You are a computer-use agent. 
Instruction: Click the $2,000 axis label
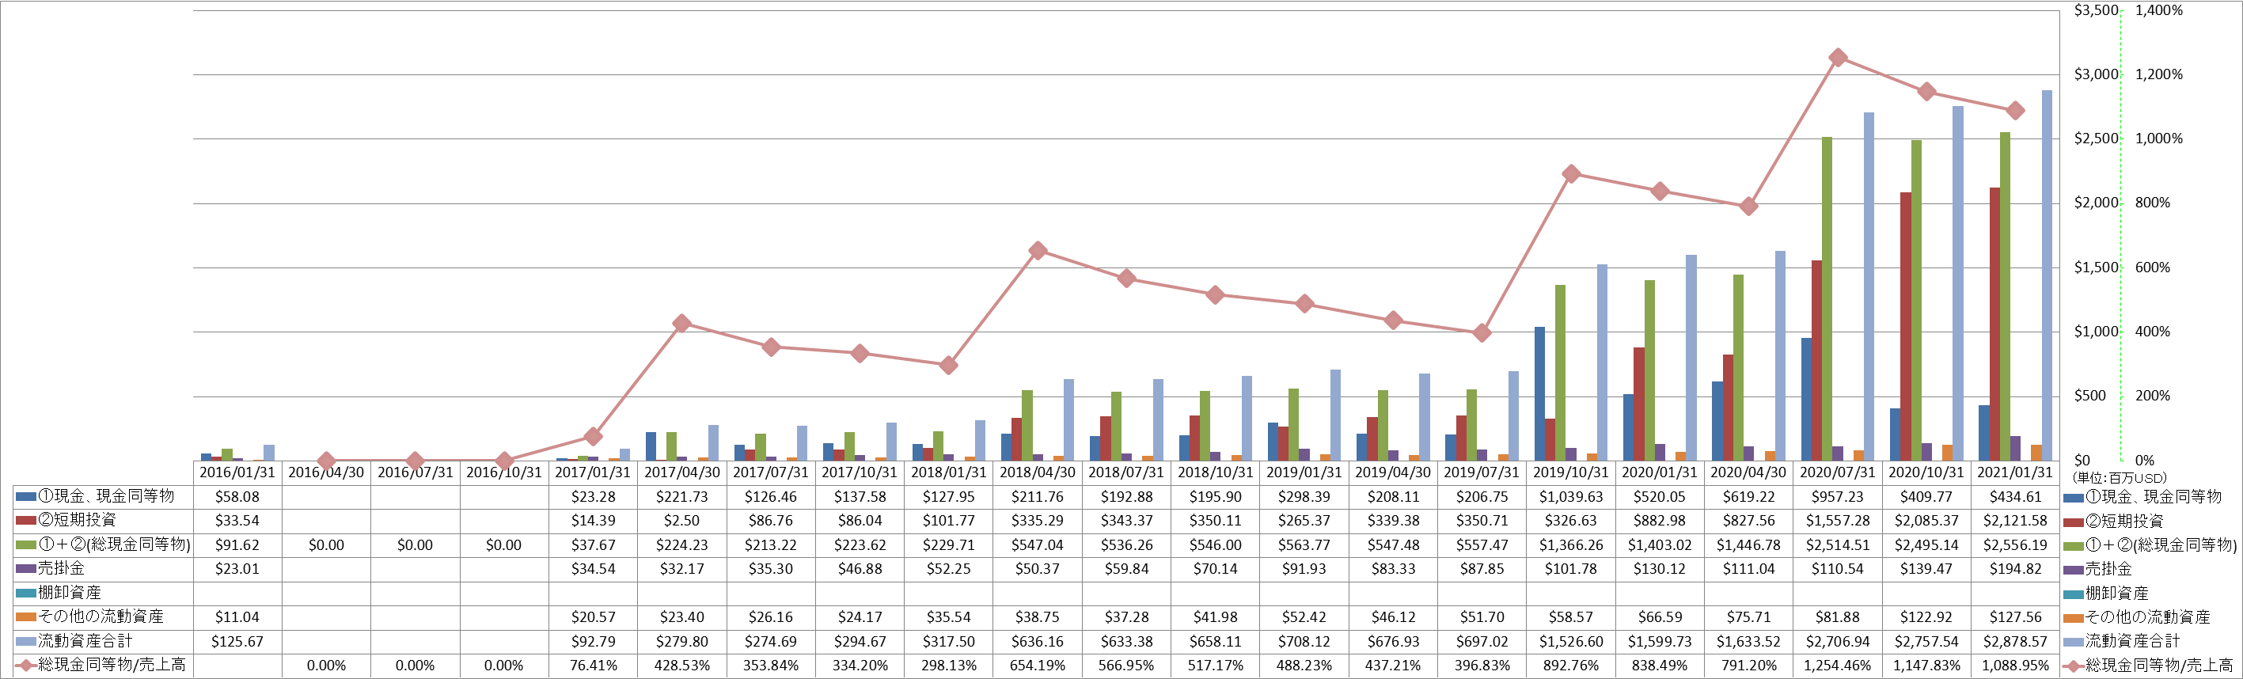pyautogui.click(x=2096, y=203)
